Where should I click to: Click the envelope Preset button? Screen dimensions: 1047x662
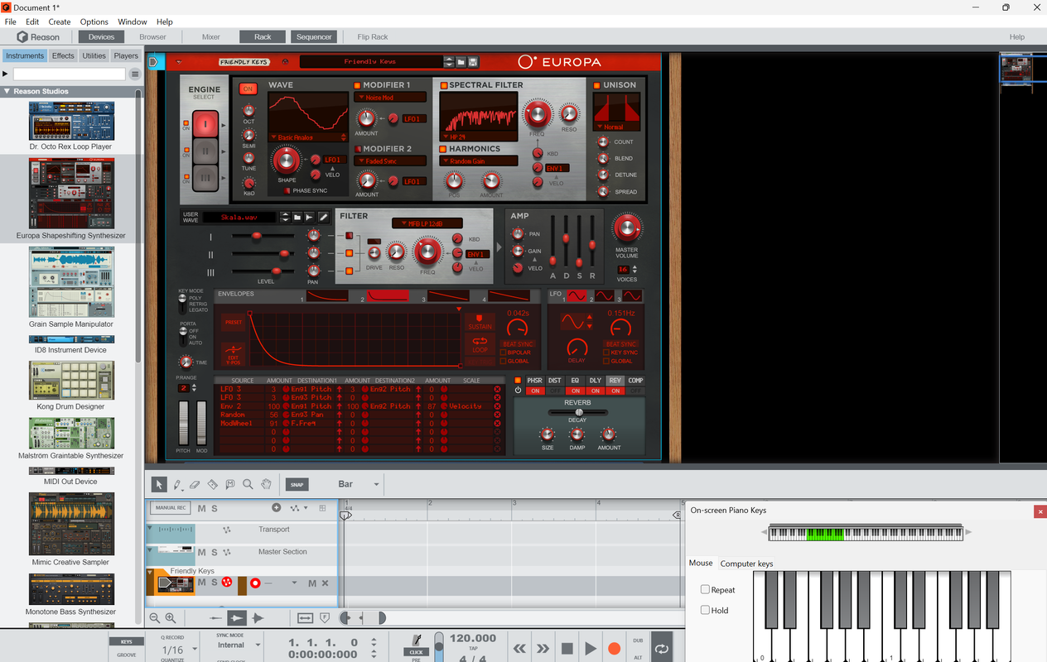(x=234, y=323)
